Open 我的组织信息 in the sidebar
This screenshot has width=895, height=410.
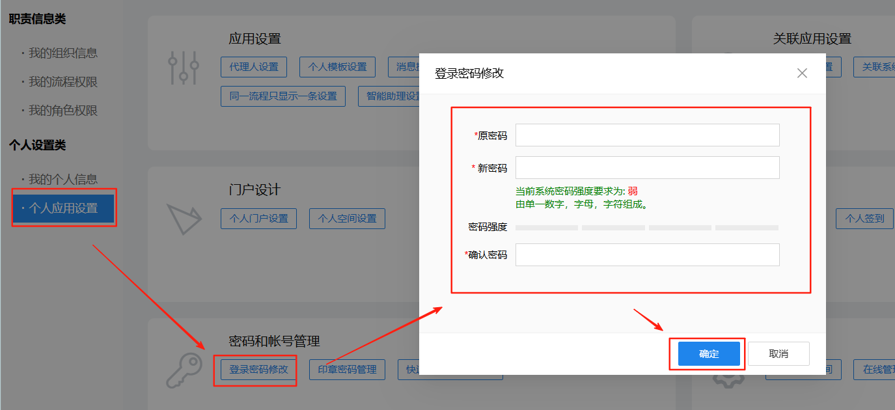pos(62,53)
